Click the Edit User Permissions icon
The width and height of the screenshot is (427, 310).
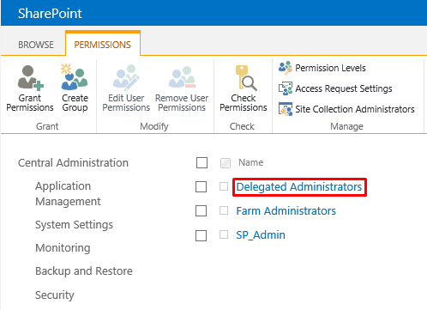coord(126,77)
